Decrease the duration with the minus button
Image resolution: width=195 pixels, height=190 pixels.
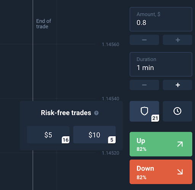[x=144, y=85]
